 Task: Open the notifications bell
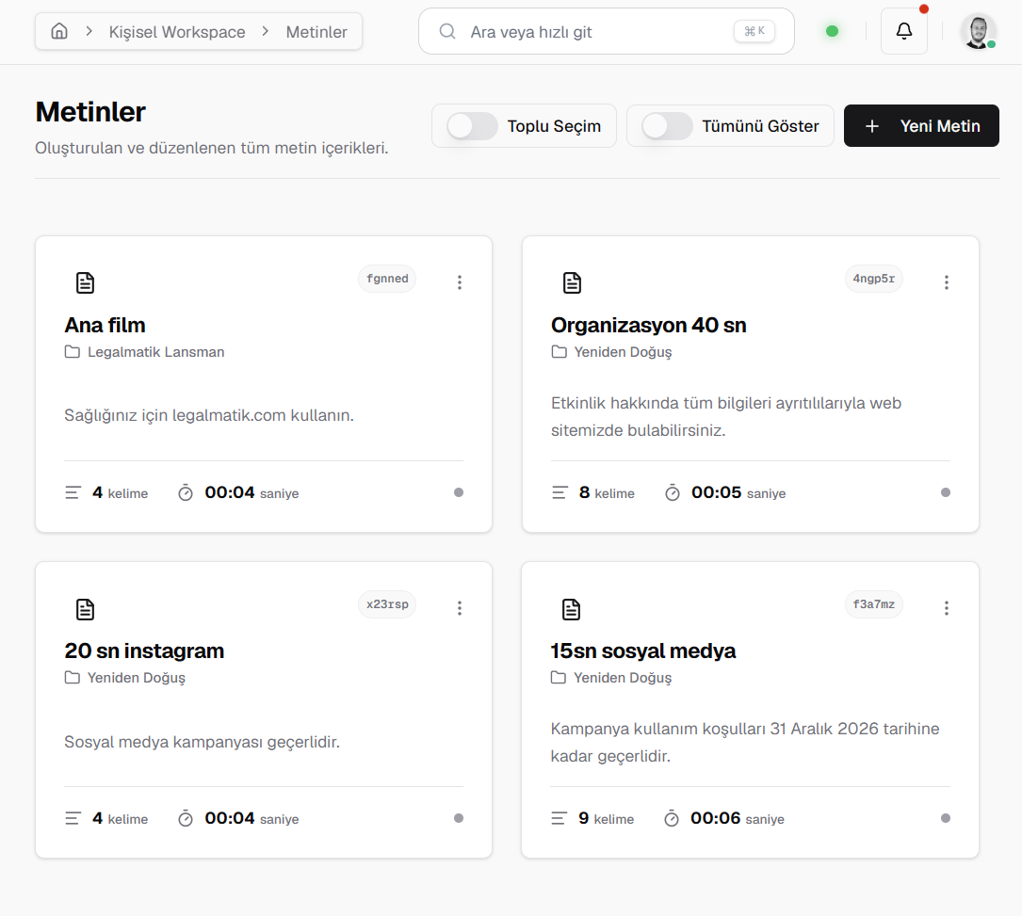coord(903,32)
